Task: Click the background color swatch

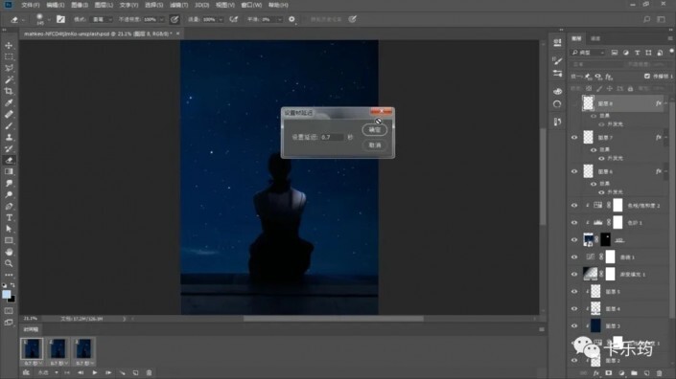Action: pos(12,299)
